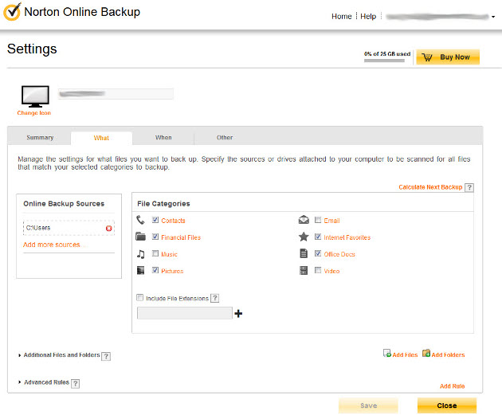This screenshot has height=419, width=502.
Task: Click the Contacts category link
Action: [x=173, y=221]
